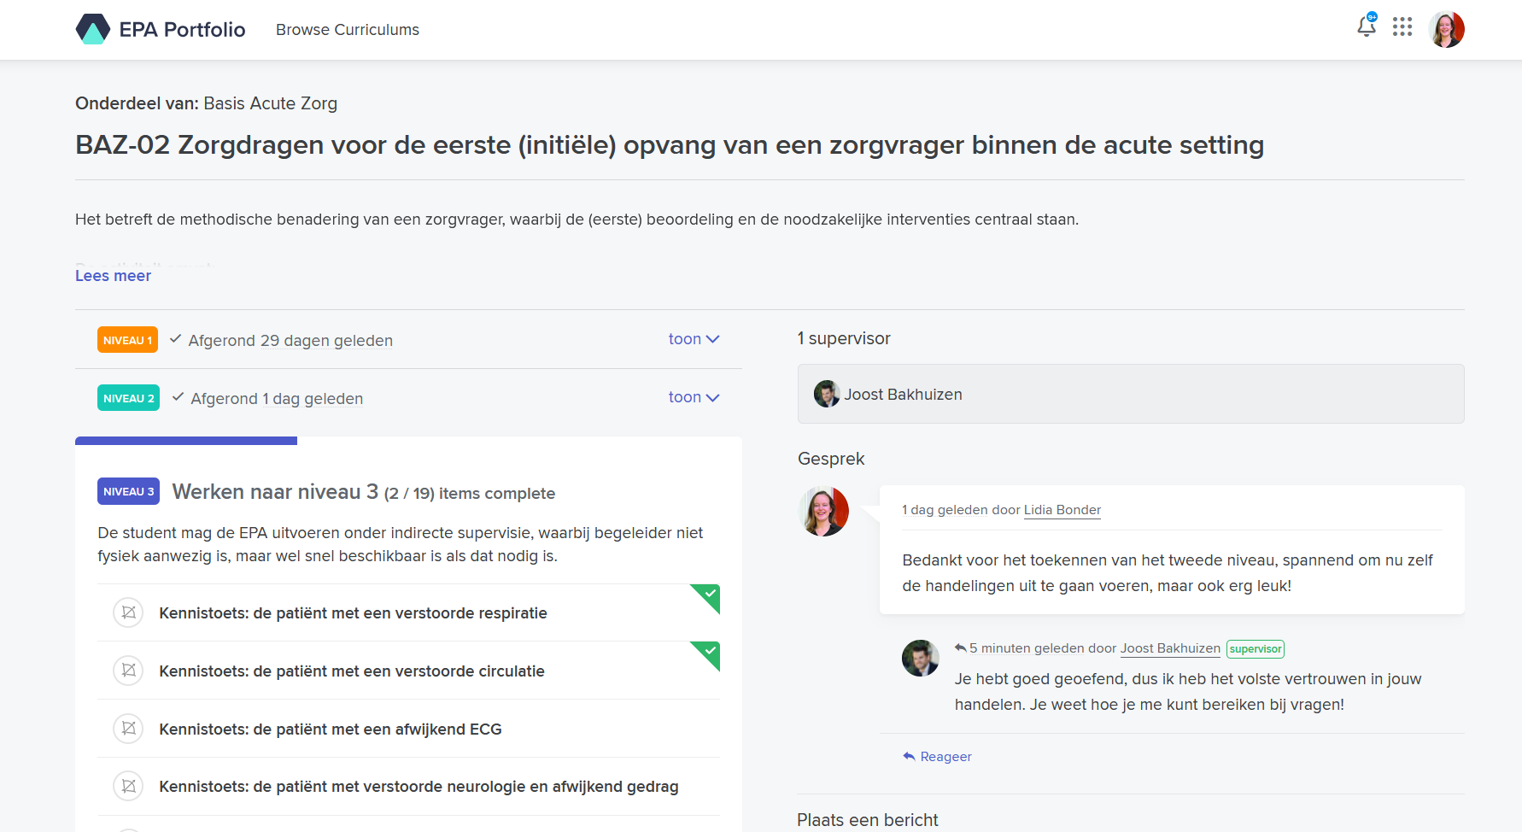
Task: Click 'Plaats een bericht' heading
Action: 868,820
